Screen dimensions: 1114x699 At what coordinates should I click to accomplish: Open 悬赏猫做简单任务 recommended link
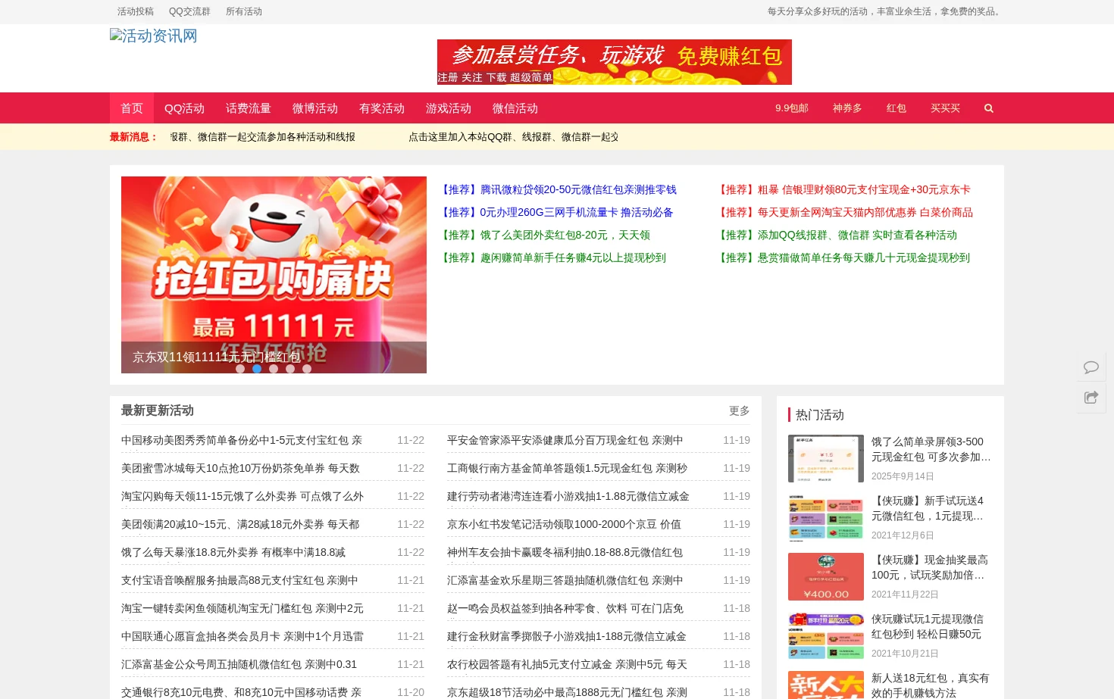(843, 257)
